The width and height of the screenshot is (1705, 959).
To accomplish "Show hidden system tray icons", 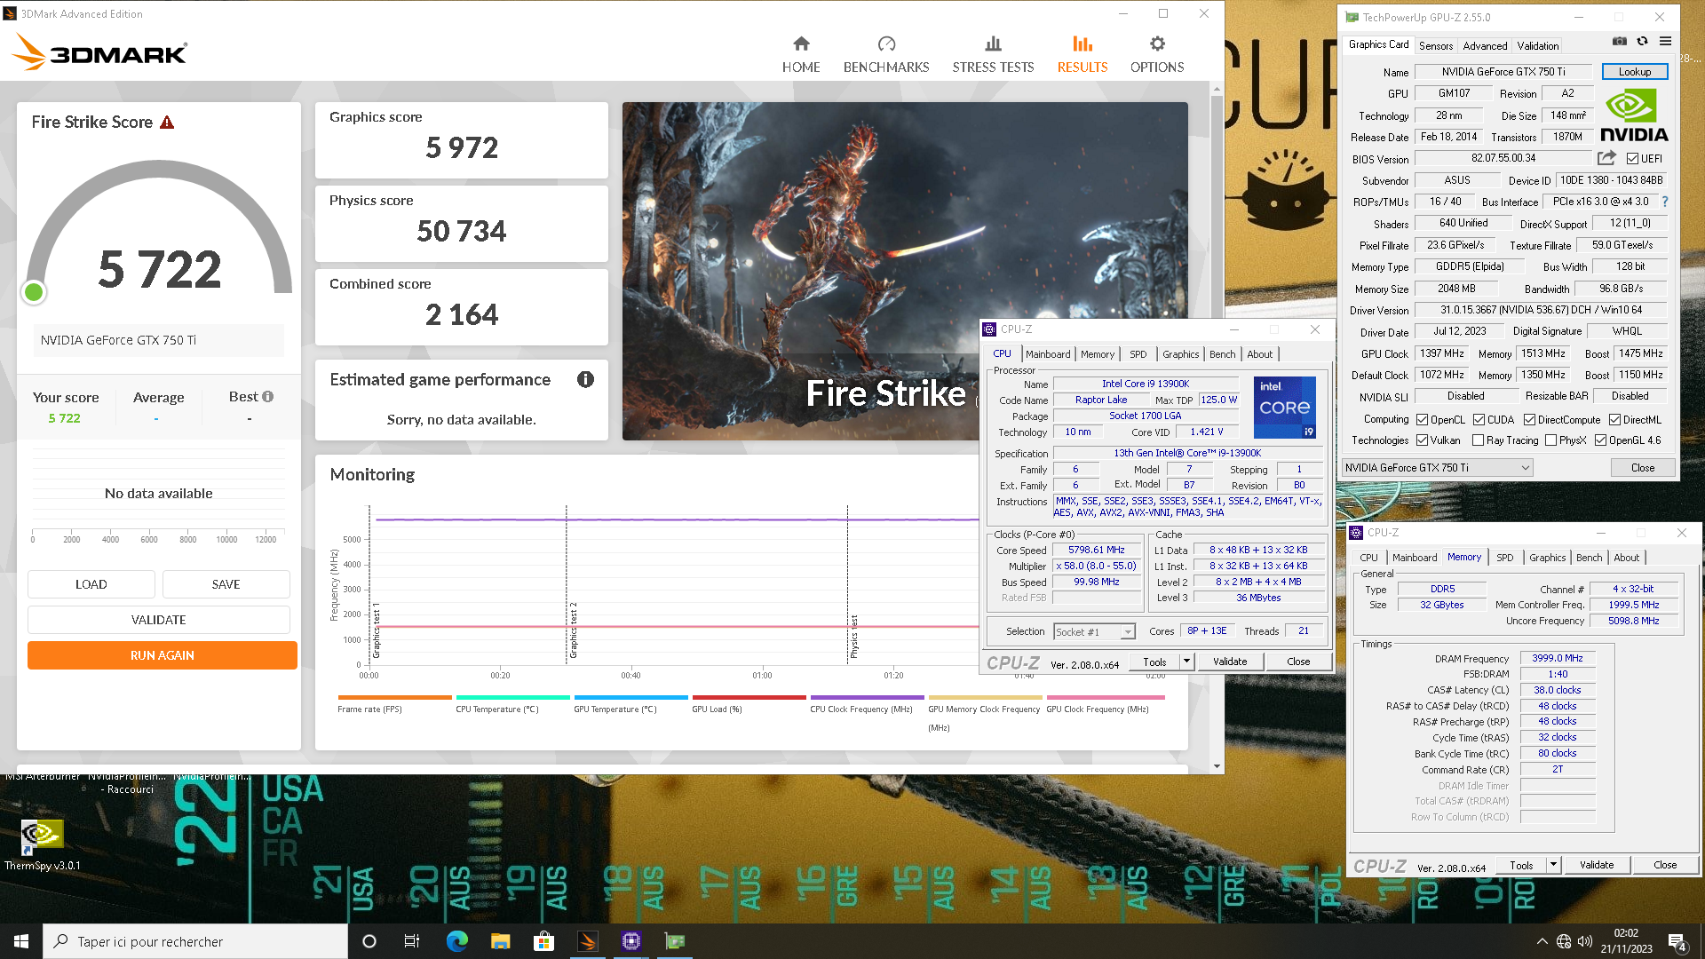I will click(1542, 941).
